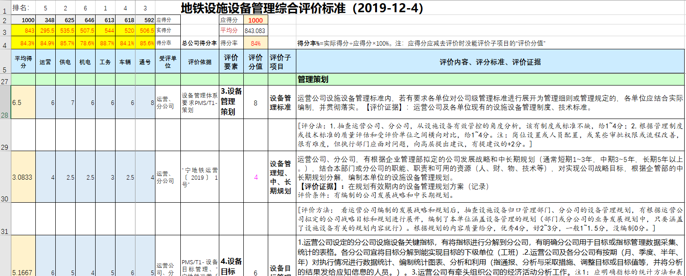686x276 pixels.
Task: Select the magenta 评价分值 4 cell
Action: coord(256,177)
